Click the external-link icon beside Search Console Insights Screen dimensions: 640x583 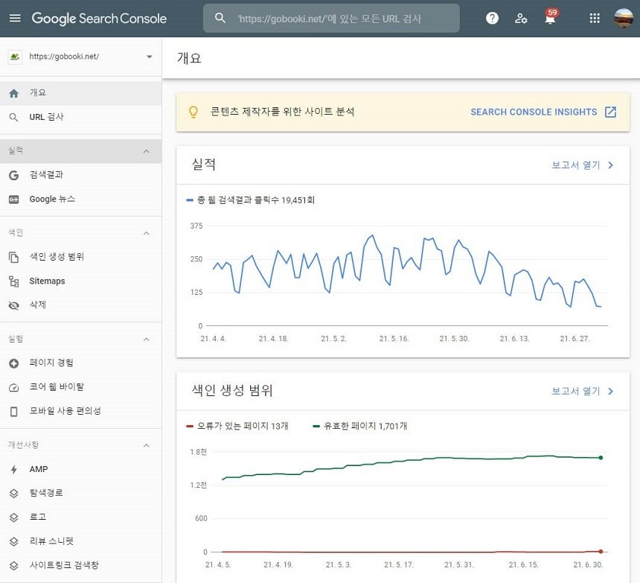click(610, 112)
